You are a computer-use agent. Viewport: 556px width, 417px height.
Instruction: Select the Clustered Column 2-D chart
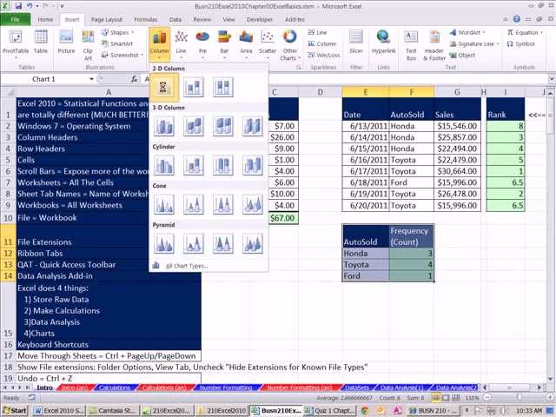pyautogui.click(x=162, y=87)
